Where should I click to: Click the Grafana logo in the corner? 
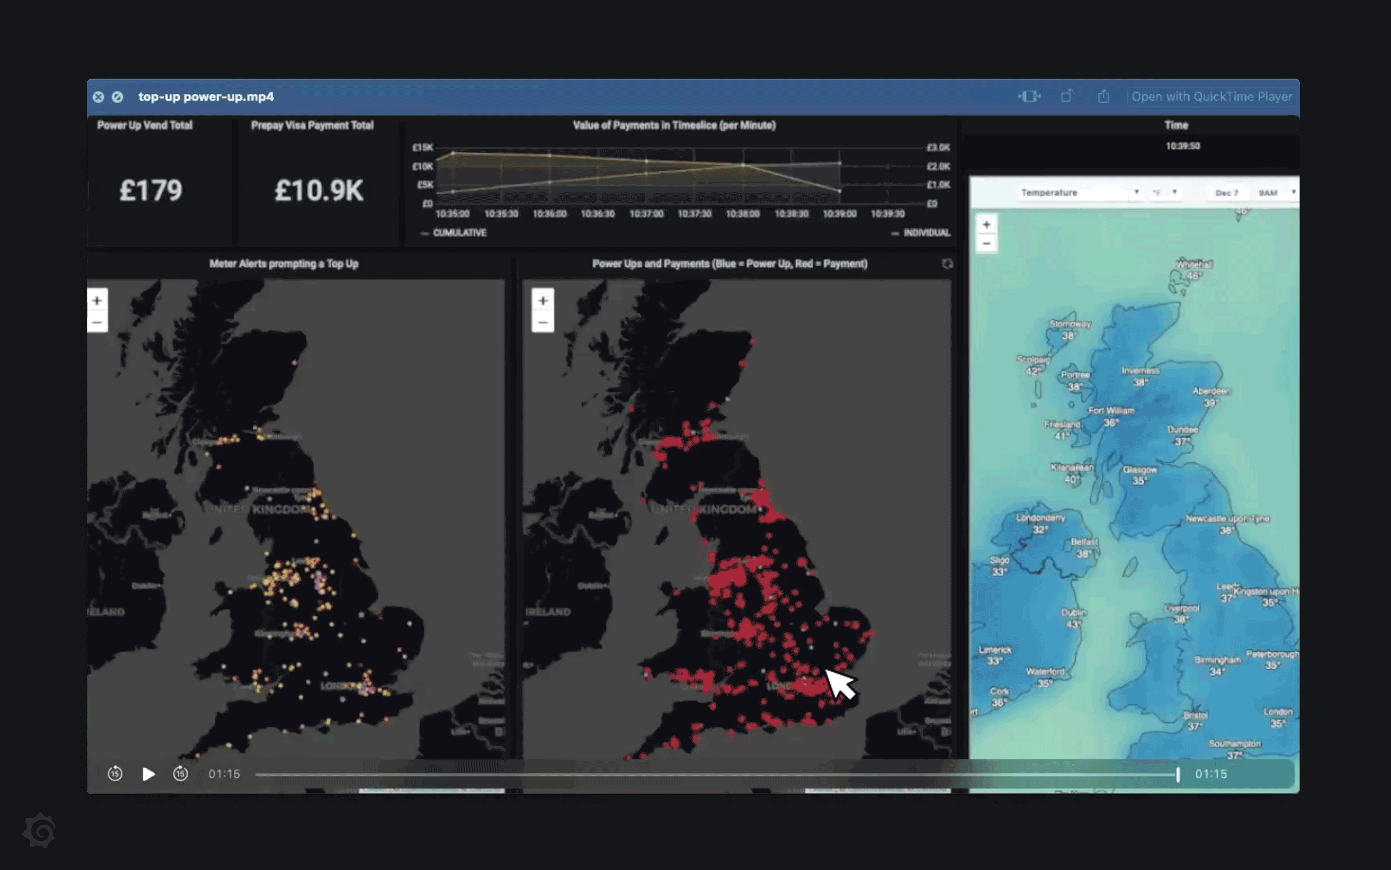41,830
